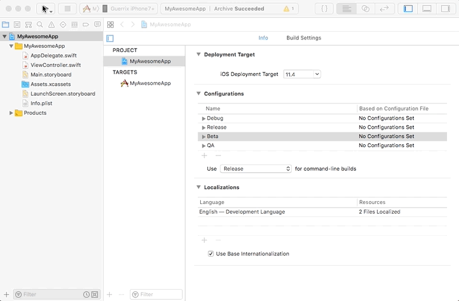This screenshot has height=301, width=459.
Task: Show the Report navigator speech bubble
Action: 98,25
